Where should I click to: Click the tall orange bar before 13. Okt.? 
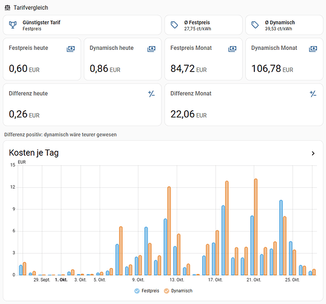pos(169,231)
